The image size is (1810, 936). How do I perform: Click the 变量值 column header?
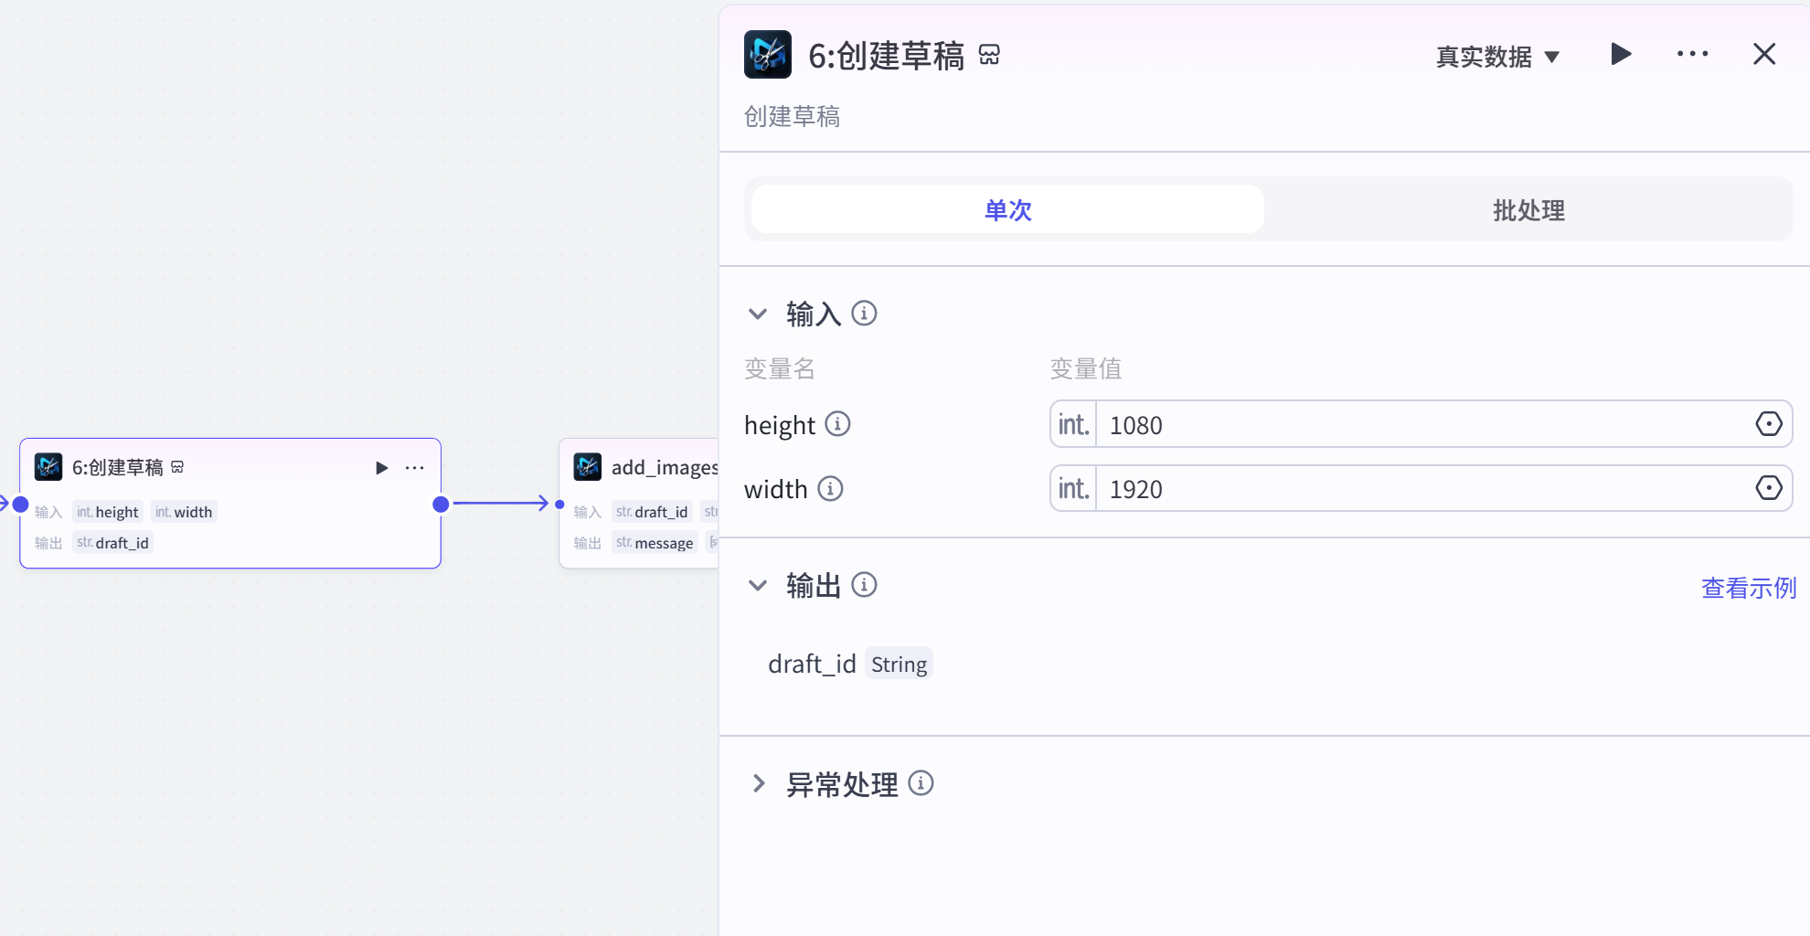click(1086, 368)
